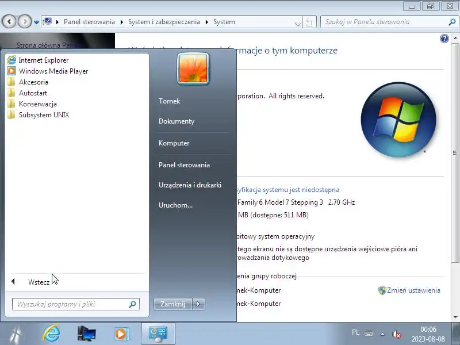This screenshot has width=460, height=345.
Task: Click the address bar refresh button
Action: click(309, 22)
